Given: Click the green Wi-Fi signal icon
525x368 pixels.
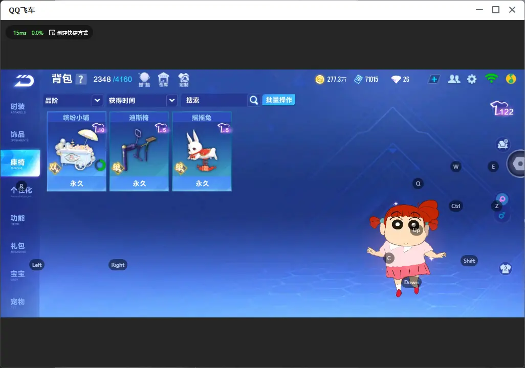Looking at the screenshot, I should 491,79.
